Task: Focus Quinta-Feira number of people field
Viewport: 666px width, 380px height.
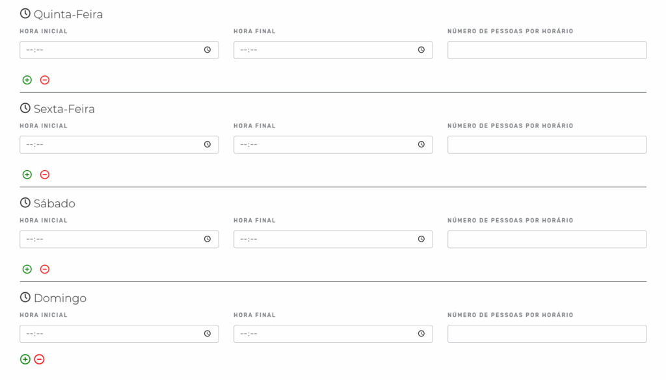Action: coord(547,50)
